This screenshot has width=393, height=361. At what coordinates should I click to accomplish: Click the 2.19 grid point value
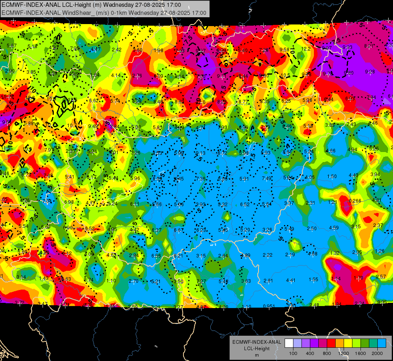(290, 255)
